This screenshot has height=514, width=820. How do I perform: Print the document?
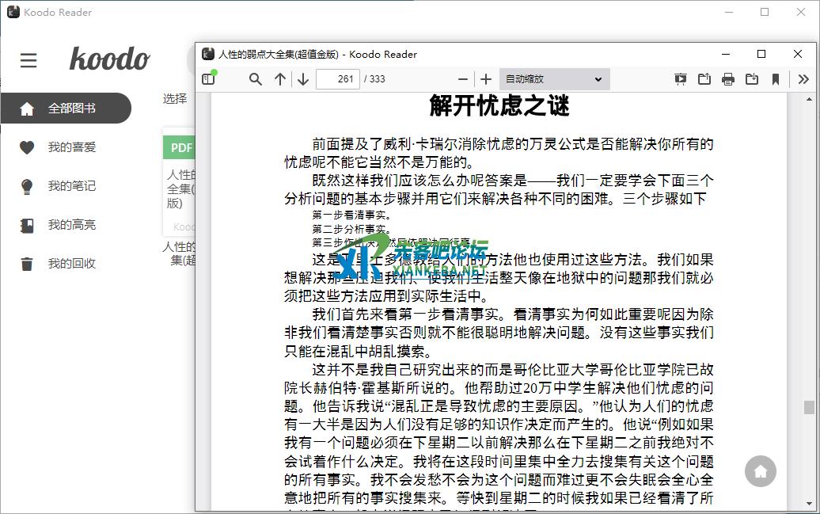point(728,79)
